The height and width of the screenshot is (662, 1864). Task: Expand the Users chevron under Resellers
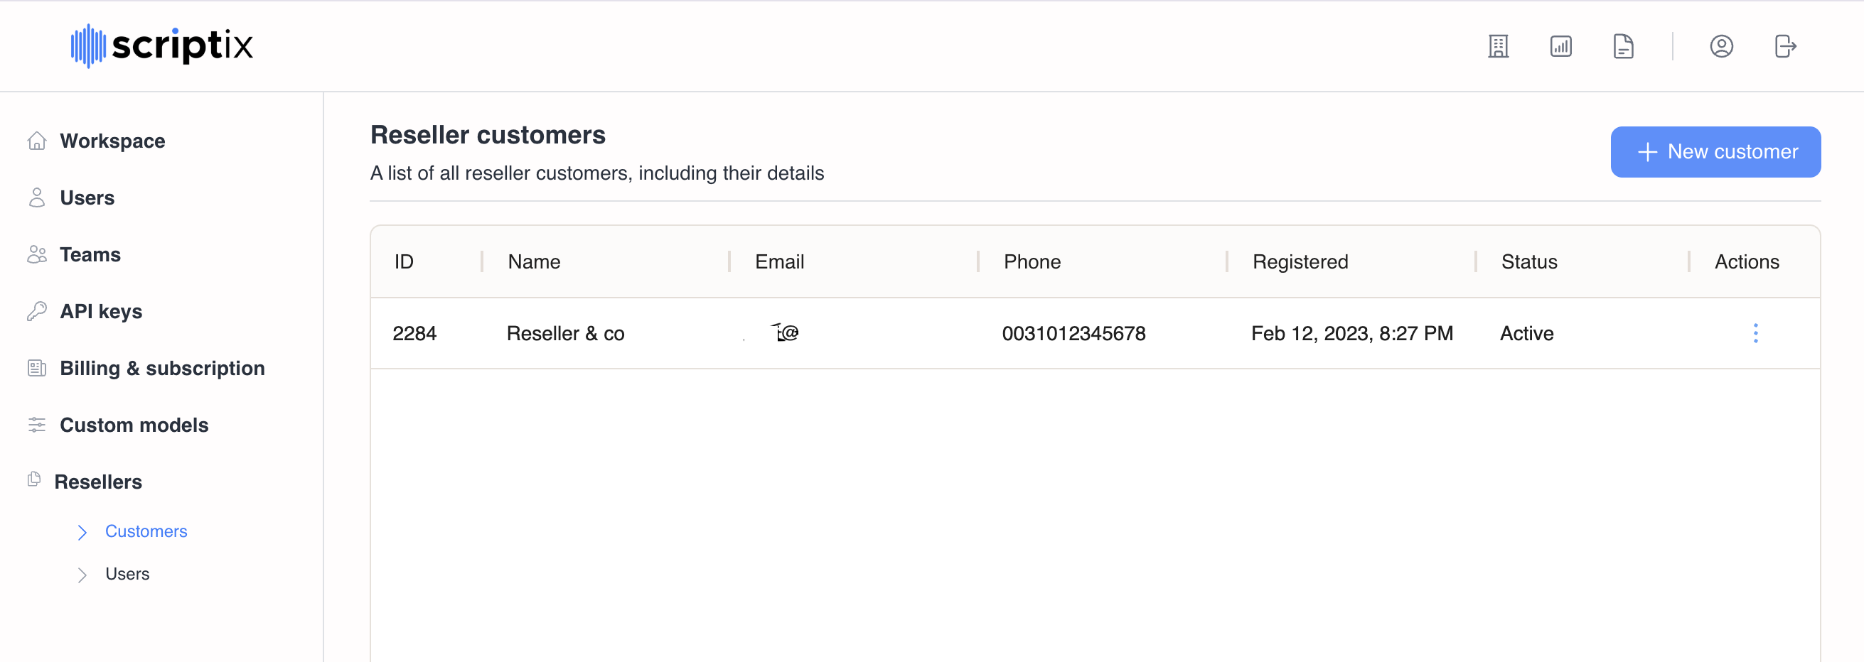(x=82, y=575)
